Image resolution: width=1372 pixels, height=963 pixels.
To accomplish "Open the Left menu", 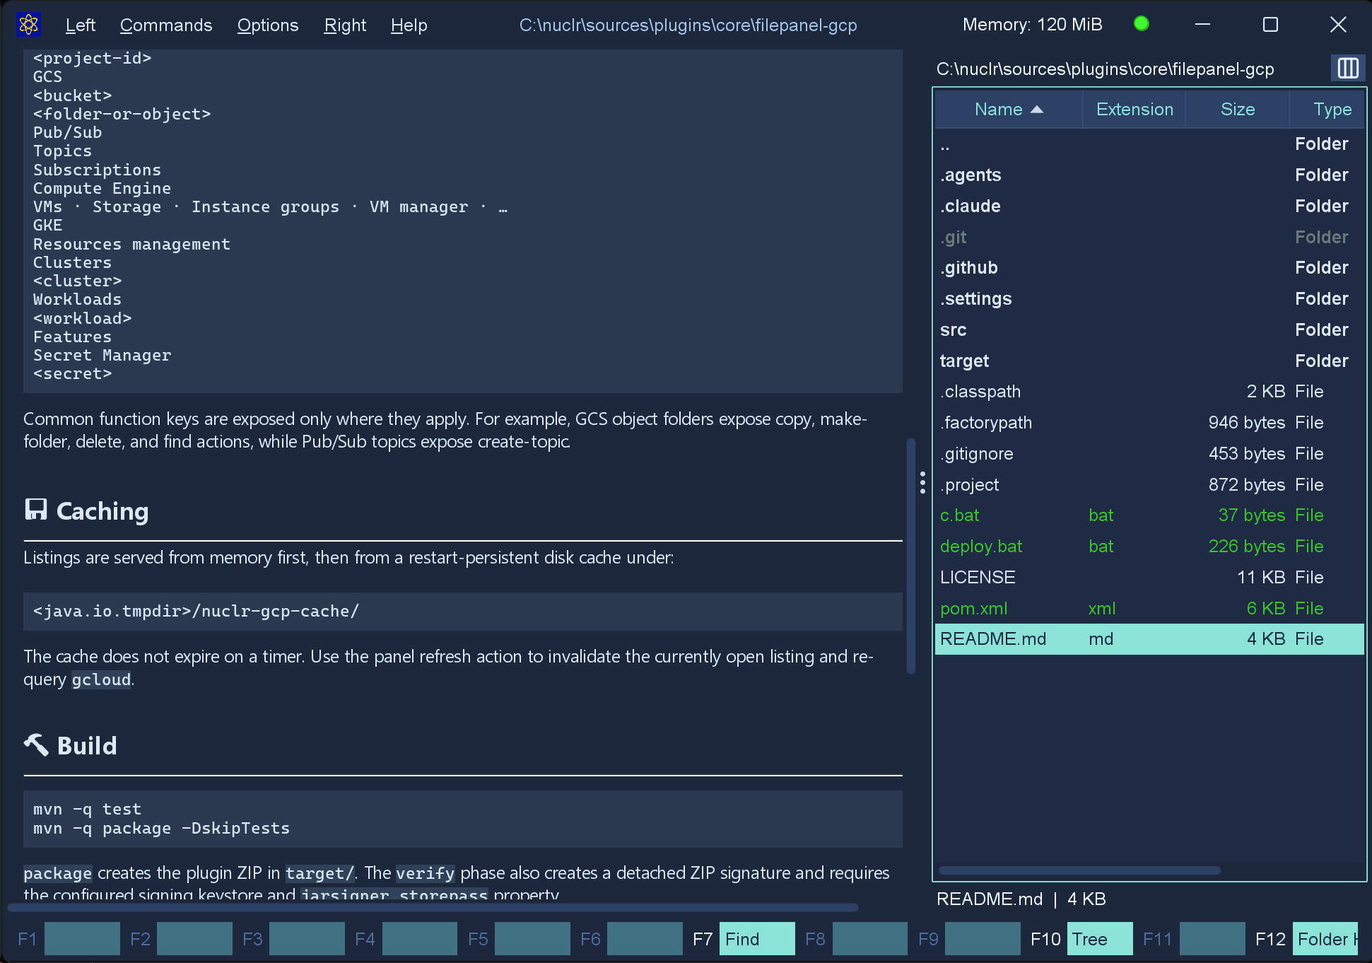I will tap(80, 25).
